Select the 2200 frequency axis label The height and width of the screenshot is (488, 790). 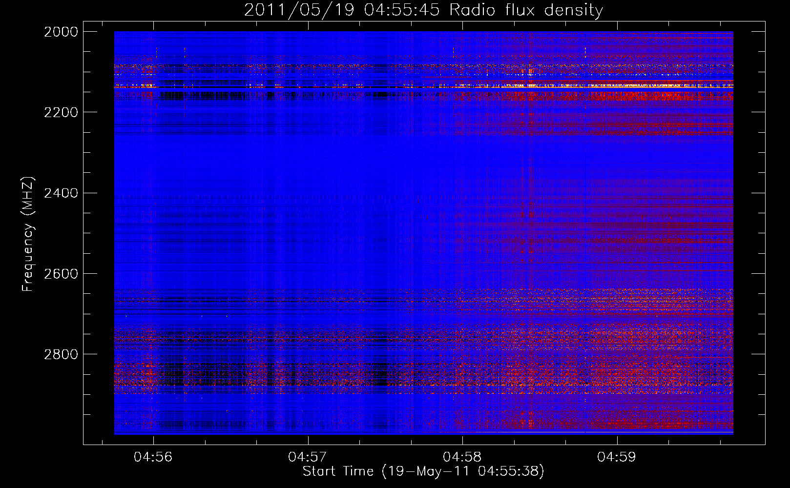click(61, 112)
